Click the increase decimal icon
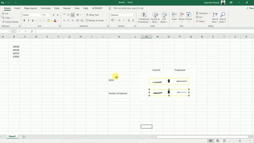 coord(129,20)
